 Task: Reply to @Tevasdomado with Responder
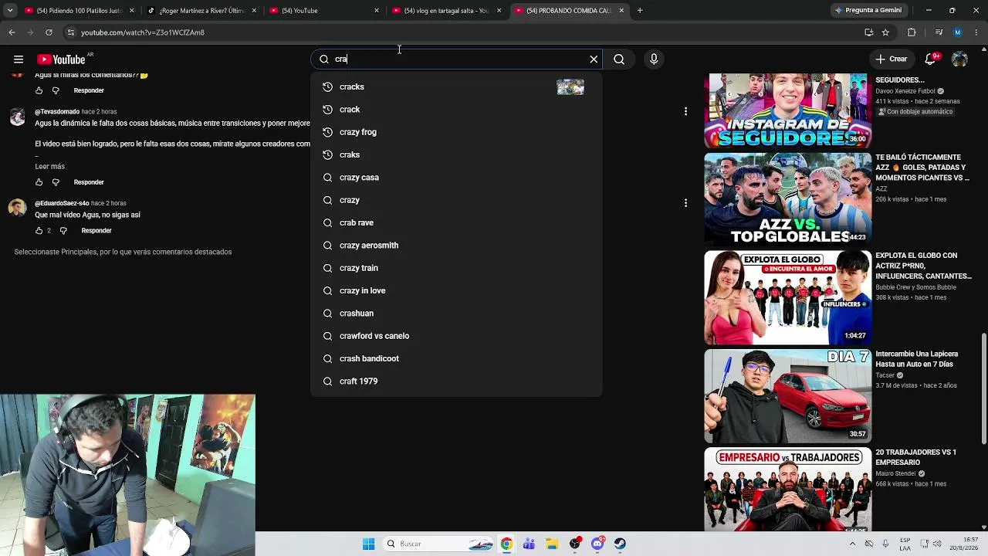(x=89, y=182)
